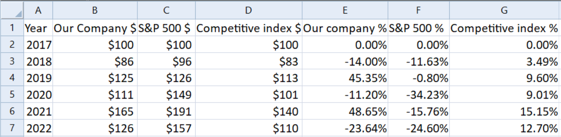Click the 'S&P 500 $' header cell
The width and height of the screenshot is (561, 137).
166,28
